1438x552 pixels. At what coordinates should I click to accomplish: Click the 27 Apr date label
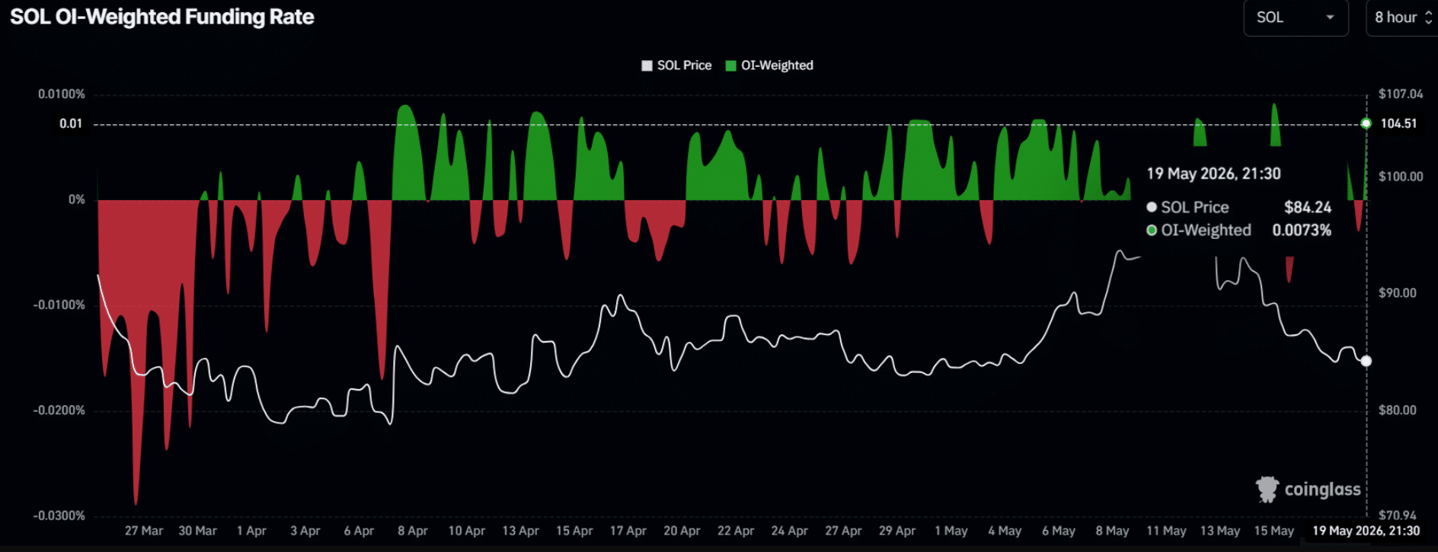click(x=843, y=531)
